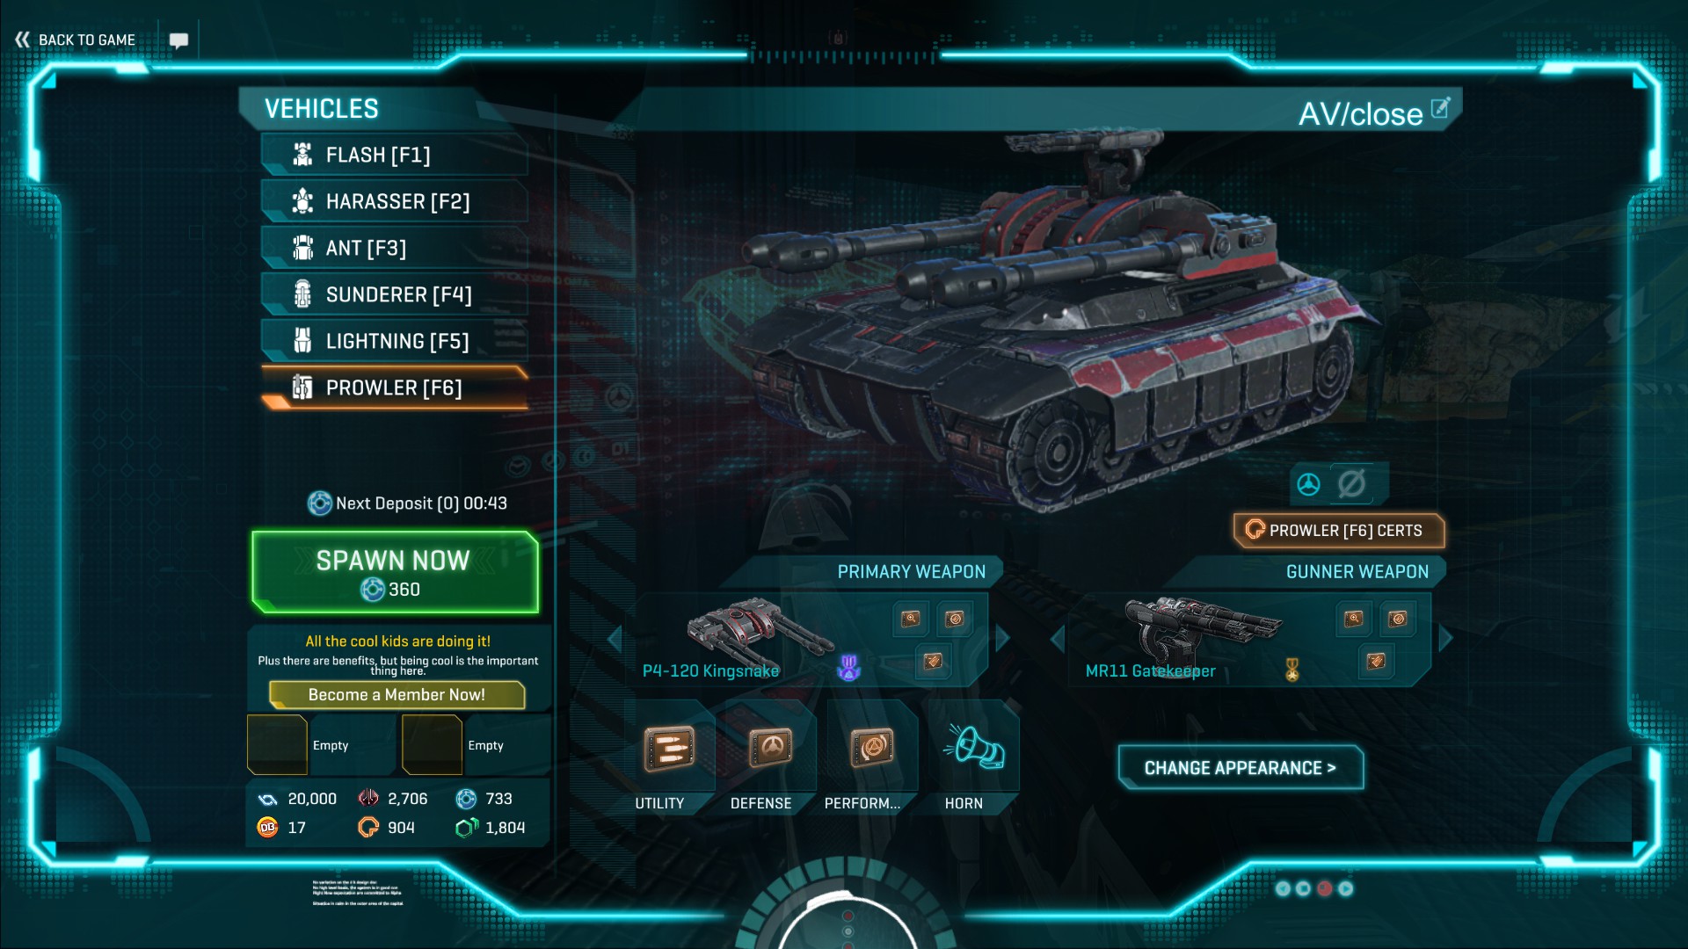Viewport: 1688px width, 949px height.
Task: Click Become a Member Now banner
Action: click(397, 694)
